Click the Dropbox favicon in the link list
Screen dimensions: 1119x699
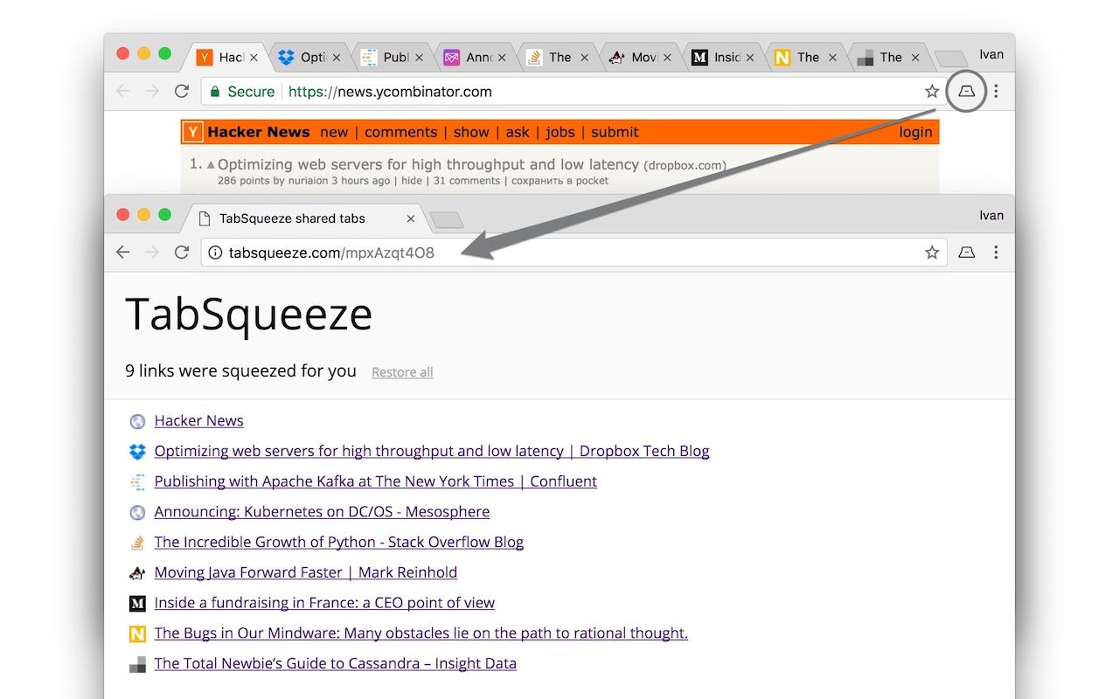click(x=137, y=452)
